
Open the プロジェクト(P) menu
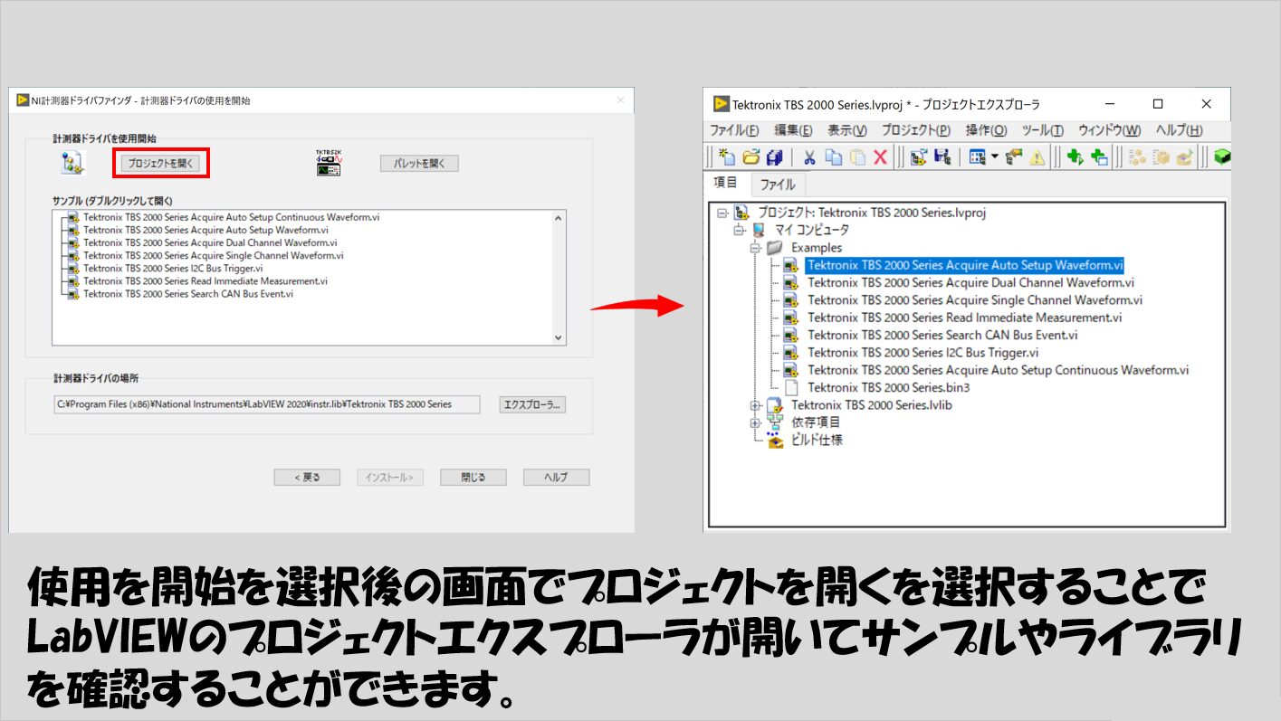[916, 130]
